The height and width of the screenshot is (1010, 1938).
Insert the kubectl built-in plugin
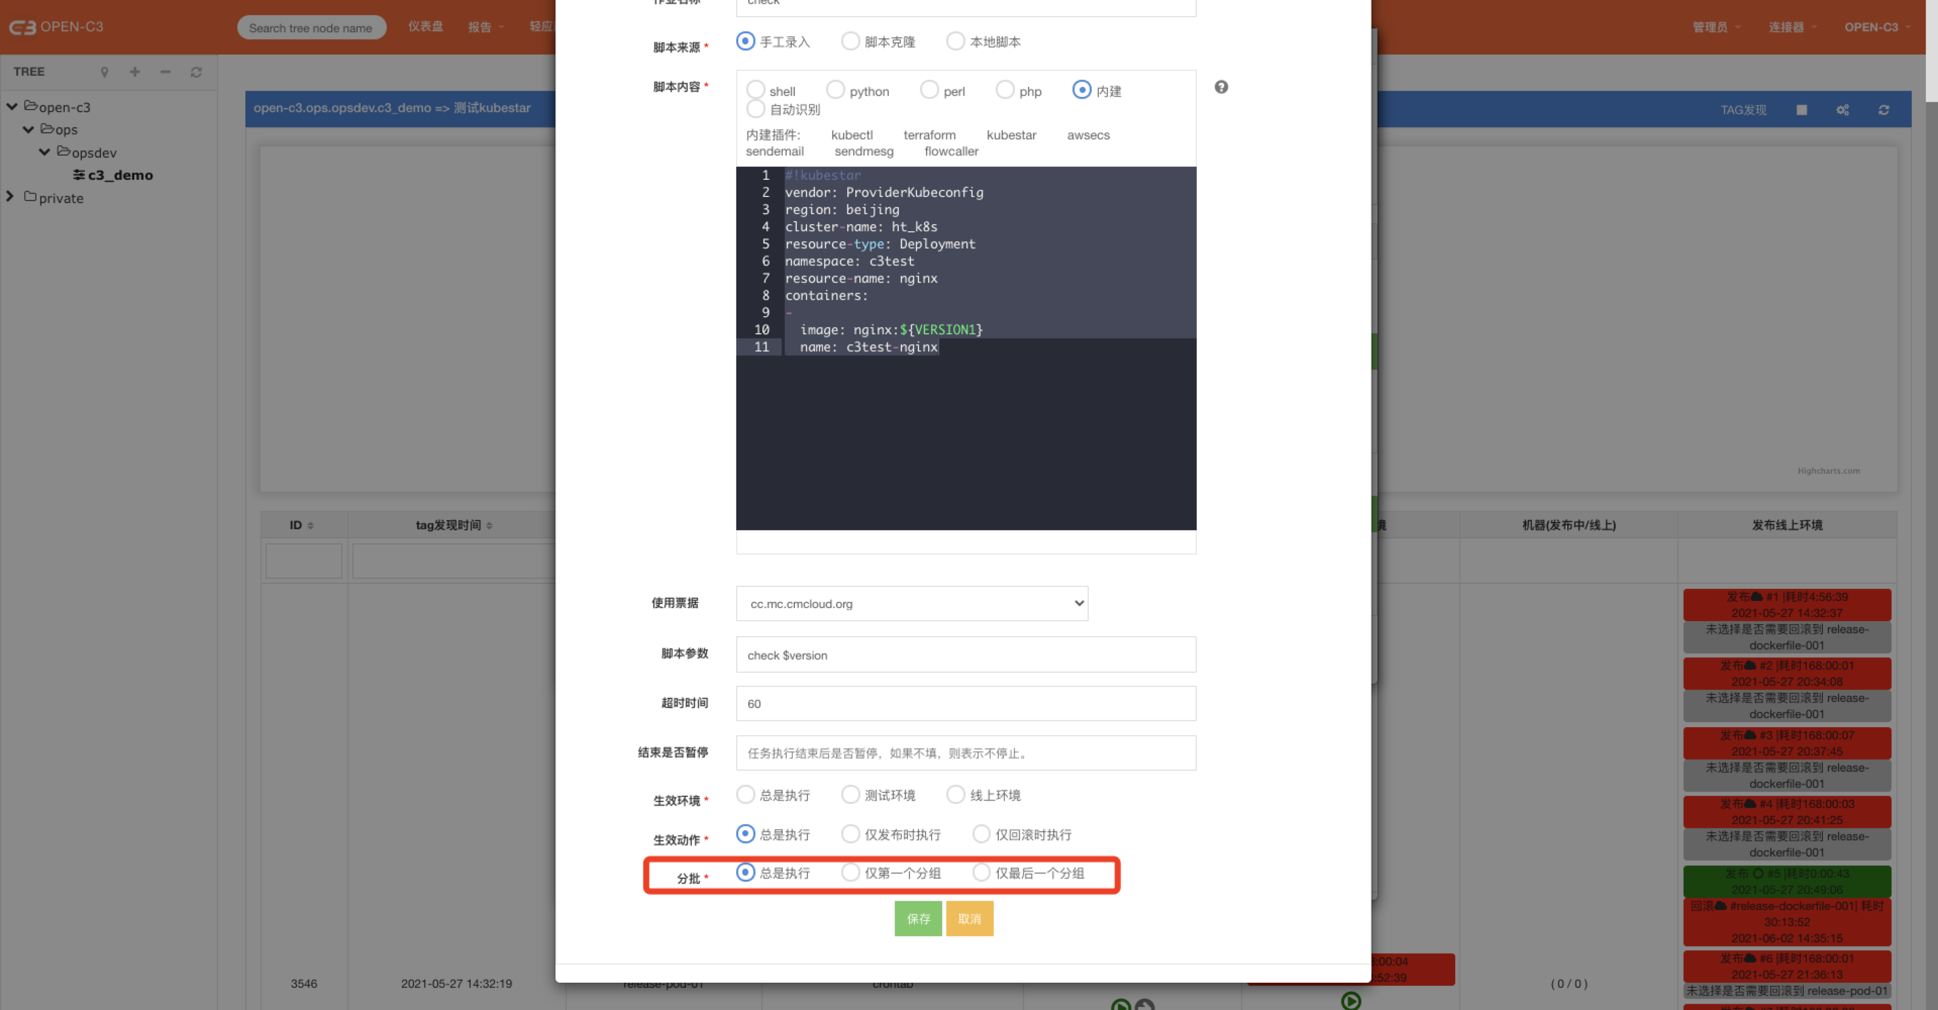[x=852, y=135]
